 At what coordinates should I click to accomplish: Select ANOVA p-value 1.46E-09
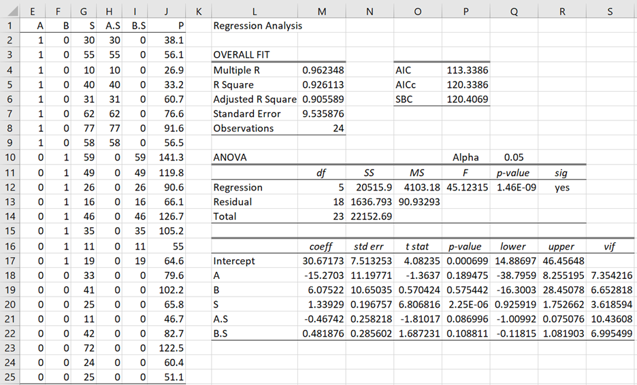[x=514, y=187]
